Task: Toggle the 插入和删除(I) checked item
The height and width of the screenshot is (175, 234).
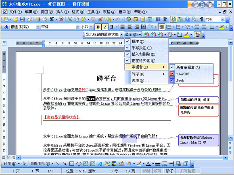Action: pyautogui.click(x=146, y=54)
